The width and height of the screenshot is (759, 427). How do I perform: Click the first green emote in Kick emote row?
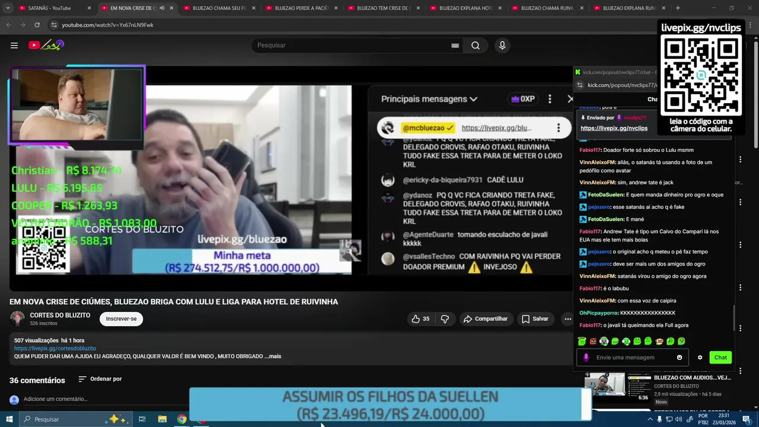582,341
